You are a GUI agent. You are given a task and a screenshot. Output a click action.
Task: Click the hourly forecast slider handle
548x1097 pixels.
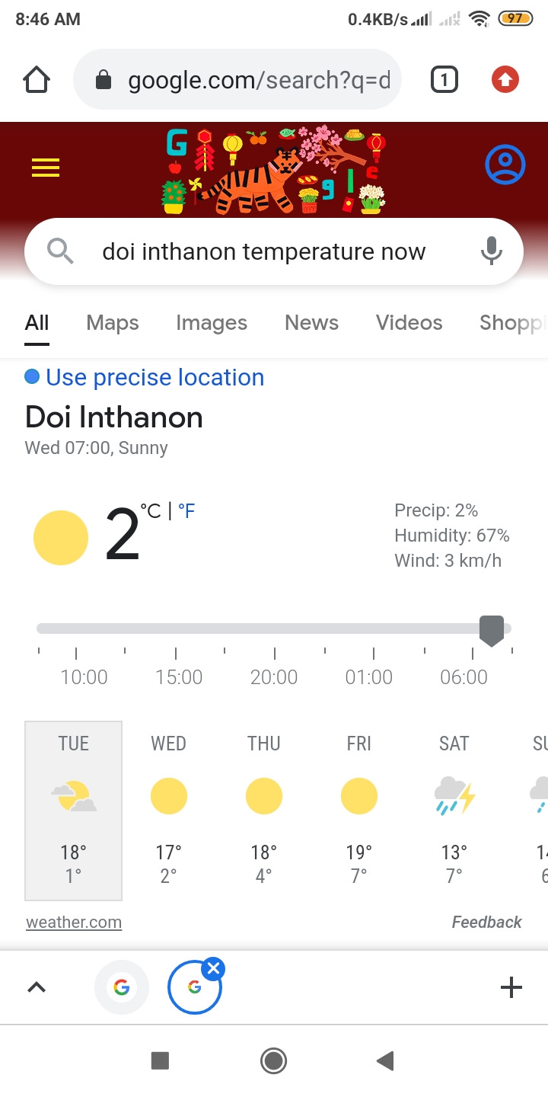tap(492, 631)
